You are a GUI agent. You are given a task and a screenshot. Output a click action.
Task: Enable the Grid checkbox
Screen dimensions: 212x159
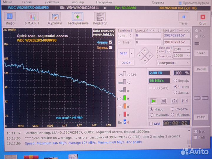151,124
